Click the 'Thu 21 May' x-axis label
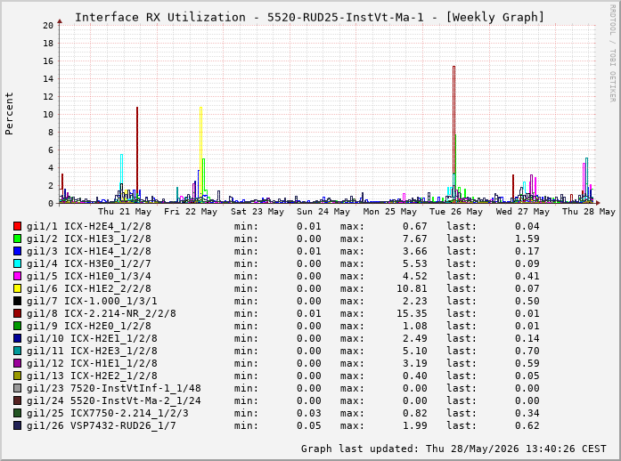Screen dimensions: 621x461 click(x=125, y=212)
